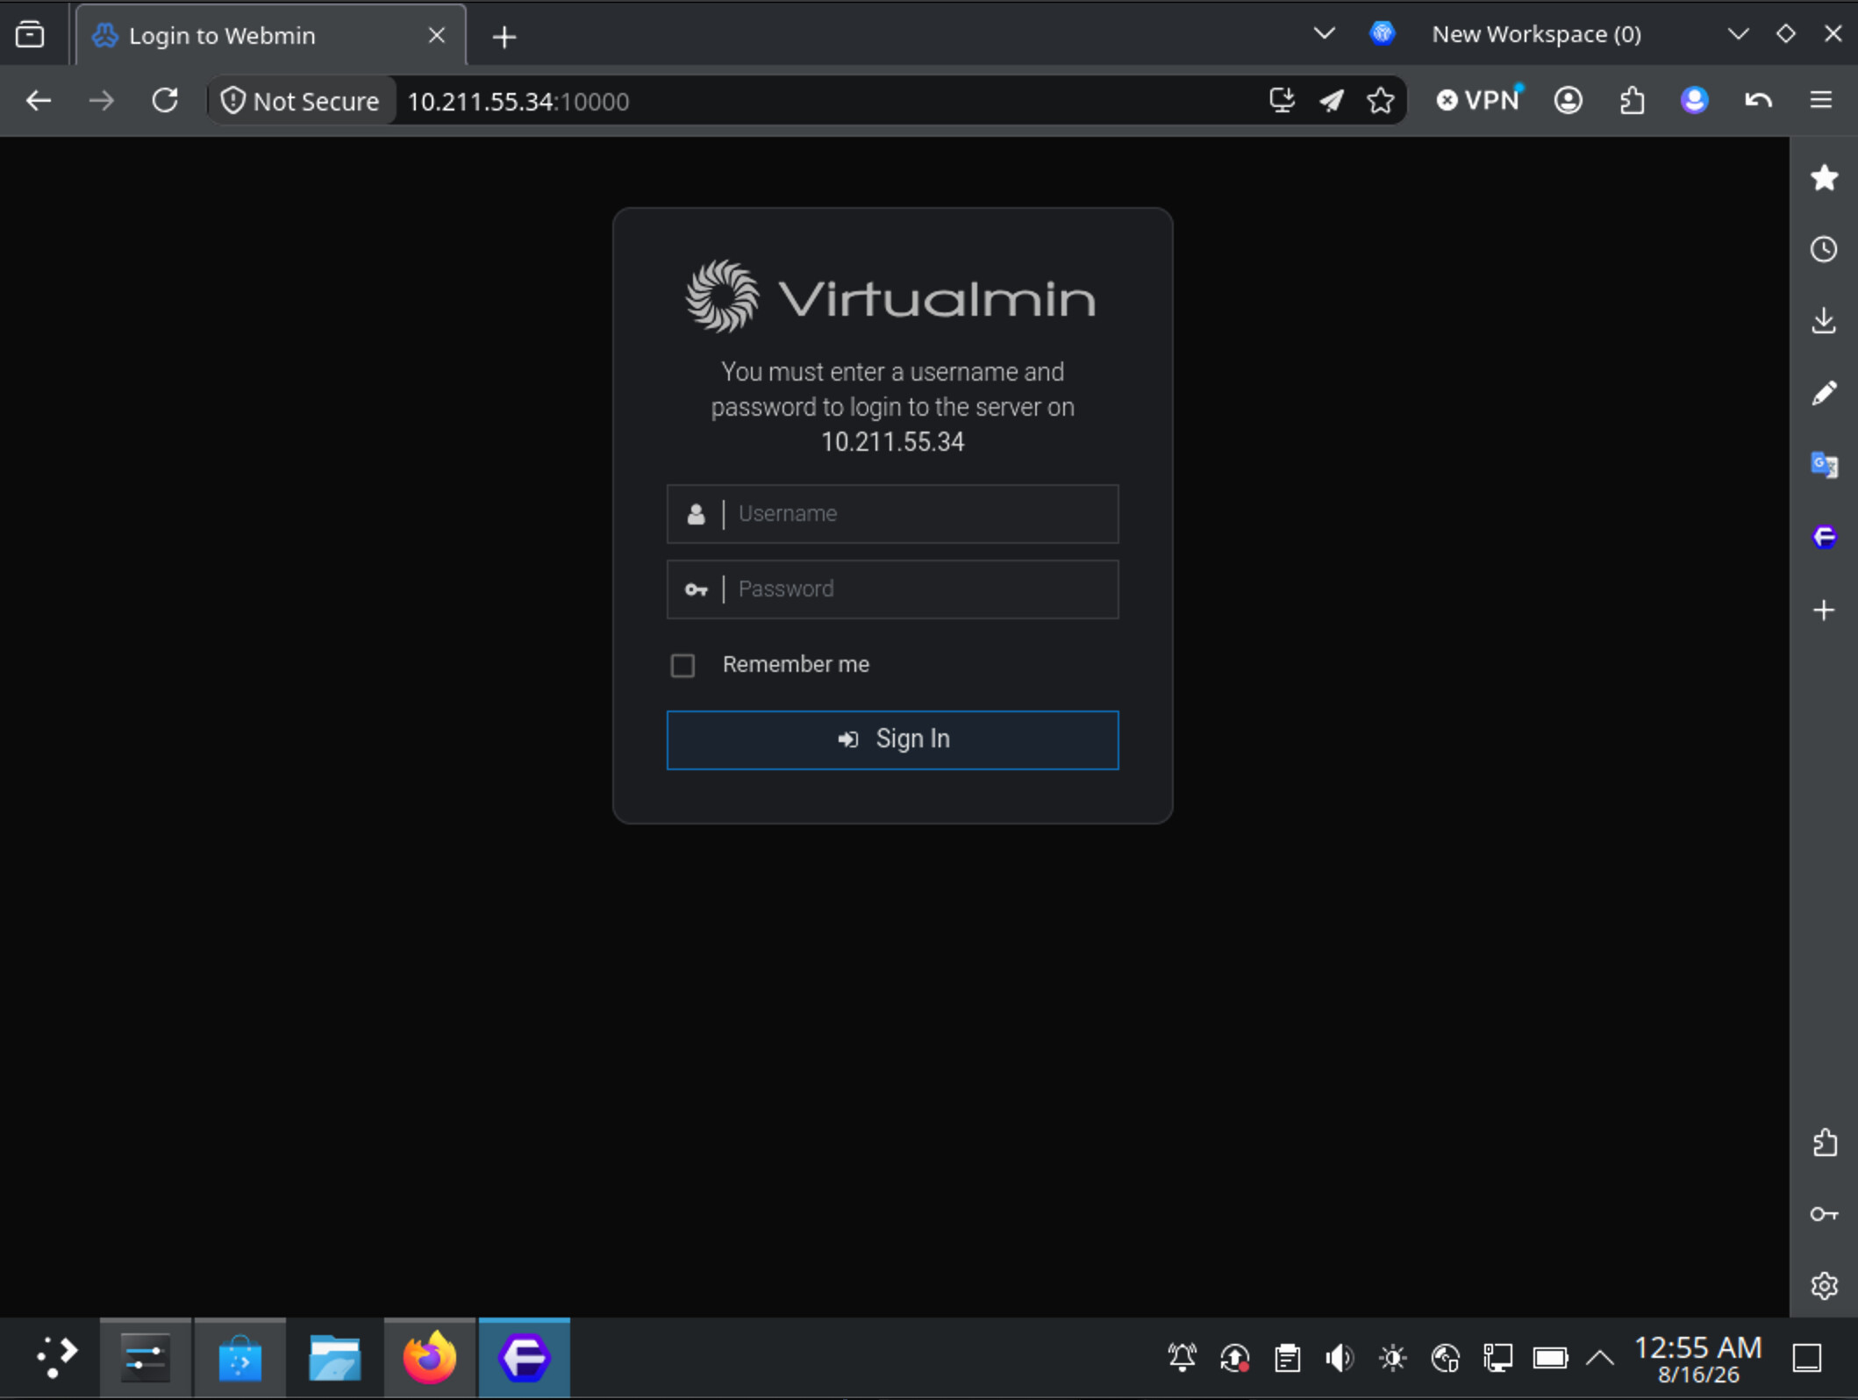This screenshot has height=1400, width=1858.
Task: Bookmark this page with star in address bar
Action: [1381, 101]
